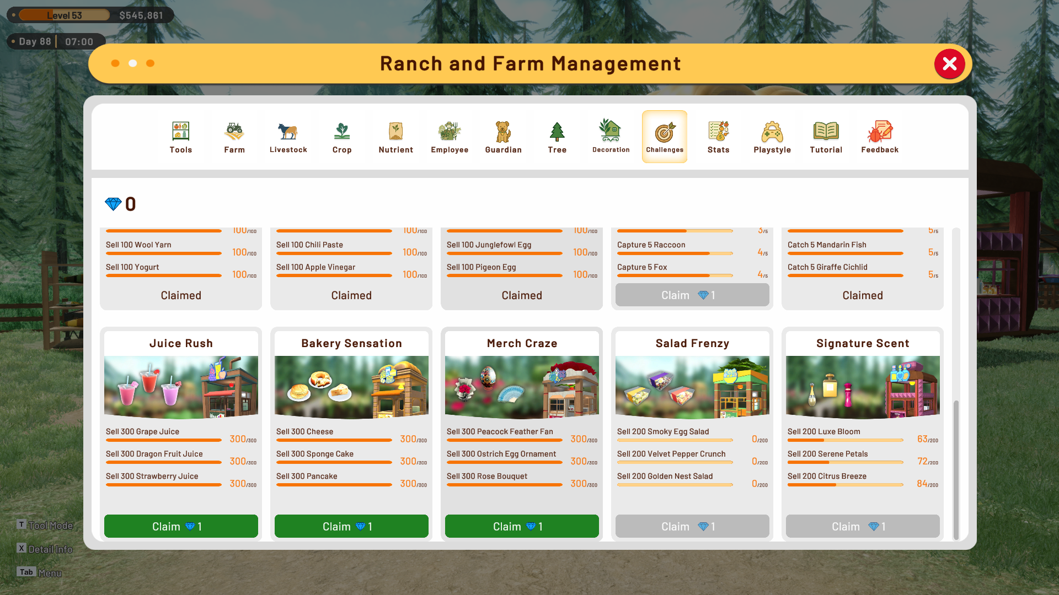
Task: Select the Farm tractor icon
Action: click(x=234, y=131)
